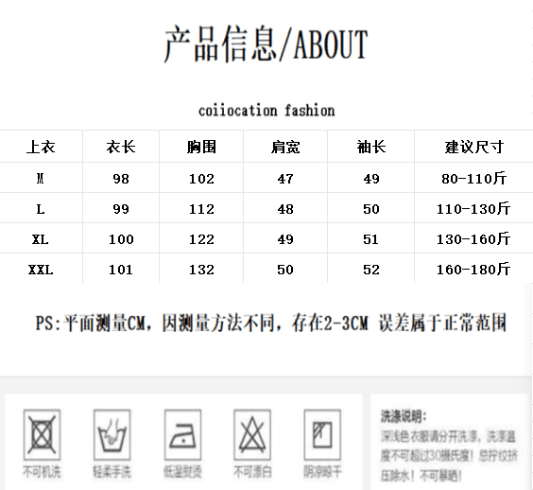Image resolution: width=533 pixels, height=490 pixels.
Task: Click the 产品信息/ABOUT heading
Action: (x=266, y=44)
